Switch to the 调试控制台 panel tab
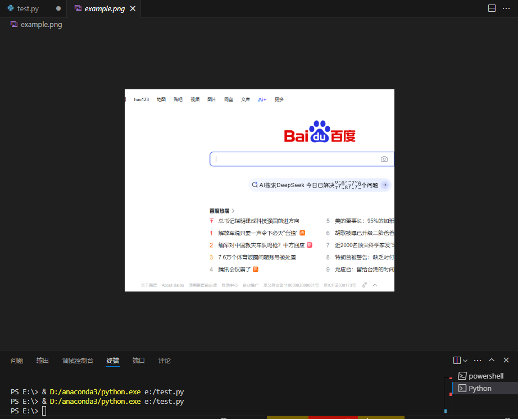Screen dimensions: 518x419 click(x=78, y=361)
